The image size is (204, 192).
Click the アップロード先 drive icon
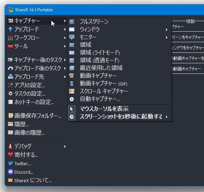(x=11, y=77)
